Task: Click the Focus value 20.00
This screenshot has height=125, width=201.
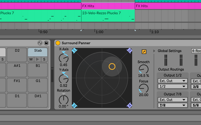Action: [x=143, y=95]
